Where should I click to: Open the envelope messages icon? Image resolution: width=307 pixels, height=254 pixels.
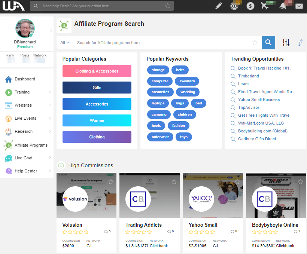[x=299, y=6]
